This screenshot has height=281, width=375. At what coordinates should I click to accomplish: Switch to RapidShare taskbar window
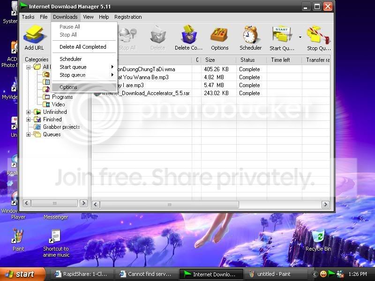pyautogui.click(x=81, y=274)
